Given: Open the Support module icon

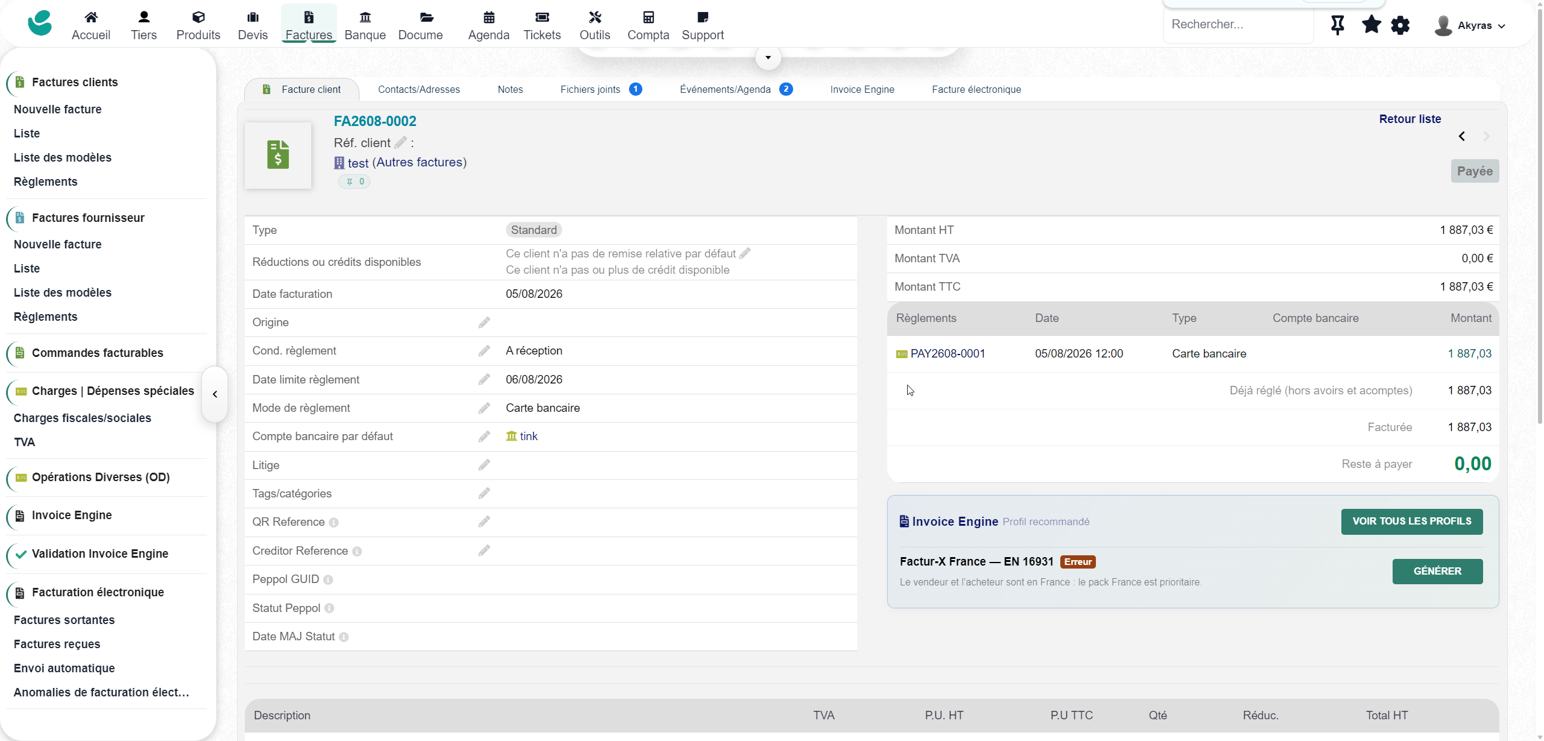Looking at the screenshot, I should [x=703, y=17].
